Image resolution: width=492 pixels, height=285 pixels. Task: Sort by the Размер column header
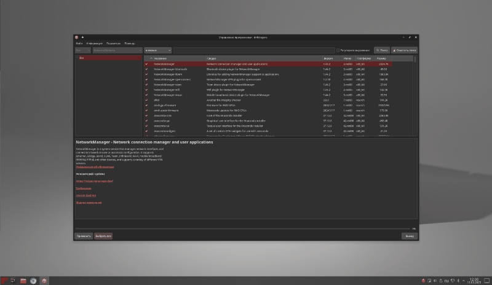[x=383, y=58]
